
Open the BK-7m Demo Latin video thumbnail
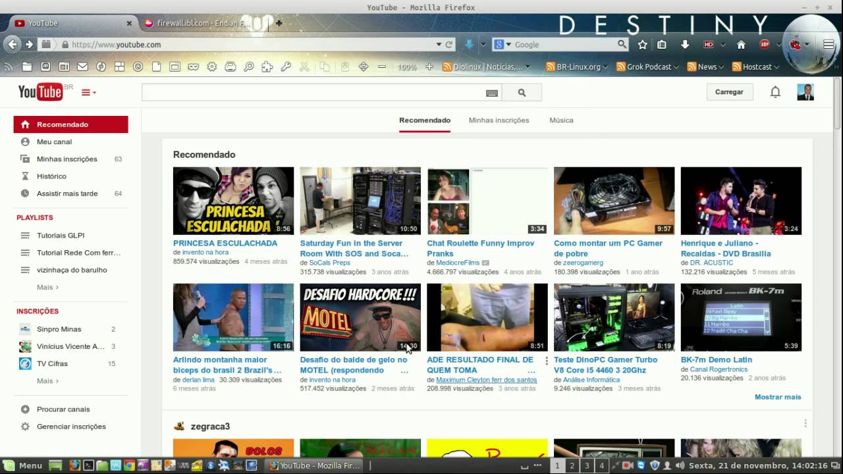741,317
